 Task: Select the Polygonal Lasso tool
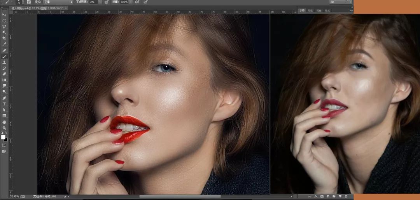[x=4, y=27]
